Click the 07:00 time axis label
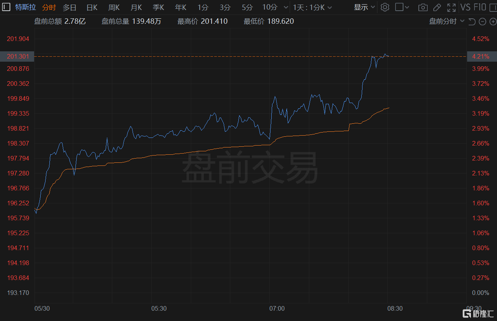The height and width of the screenshot is (321, 497). pyautogui.click(x=277, y=308)
